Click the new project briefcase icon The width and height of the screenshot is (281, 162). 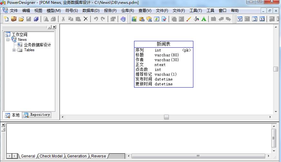tap(14, 19)
